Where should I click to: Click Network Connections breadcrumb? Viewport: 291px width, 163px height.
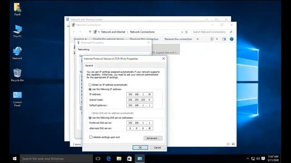coord(142,32)
